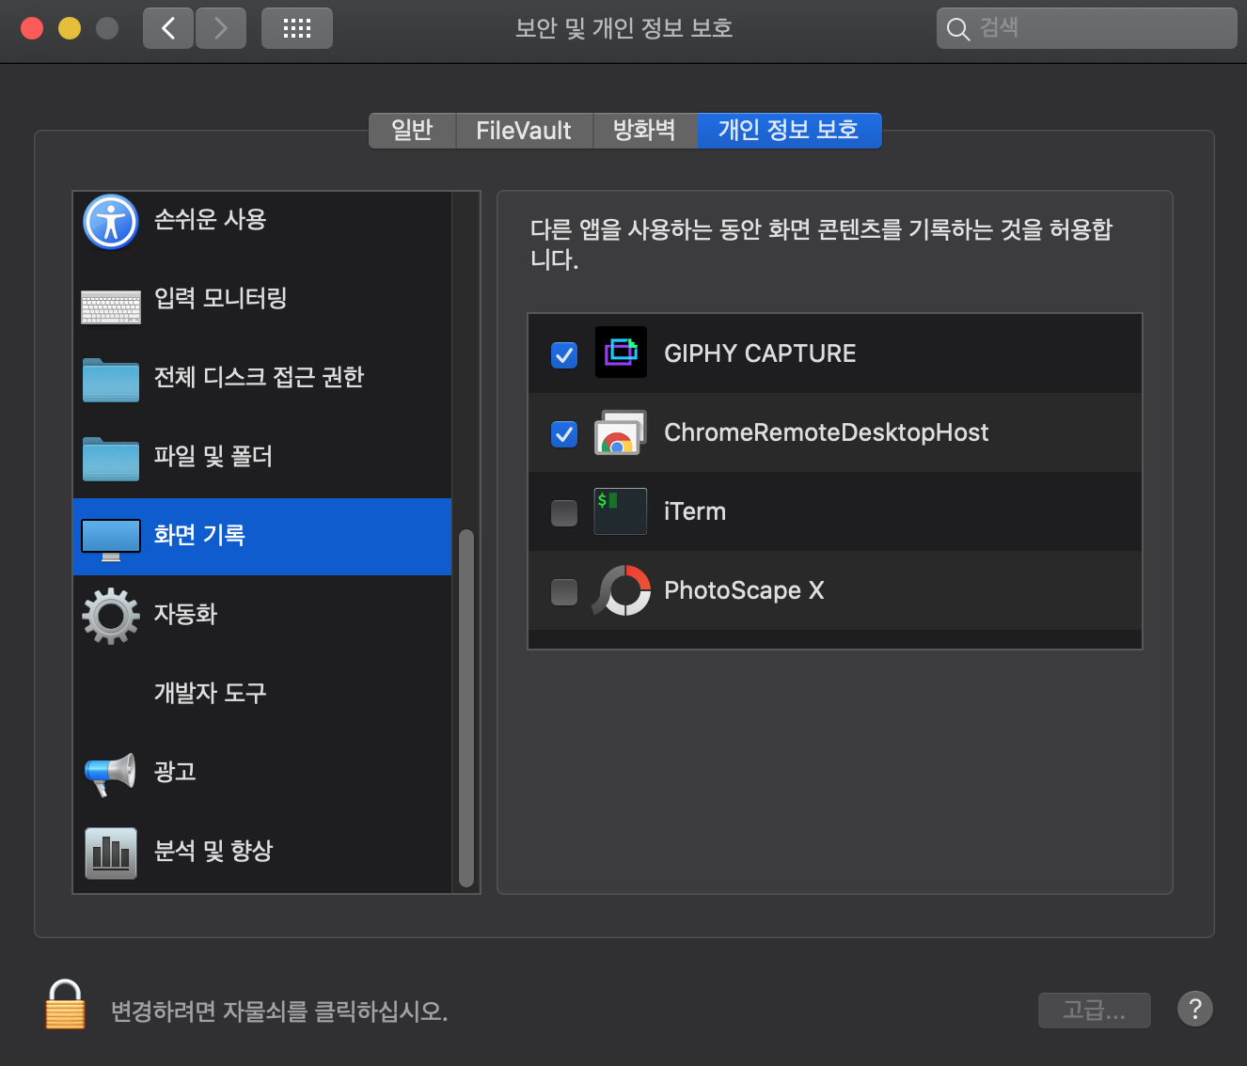
Task: Enable screen recording for iTerm
Action: click(563, 512)
